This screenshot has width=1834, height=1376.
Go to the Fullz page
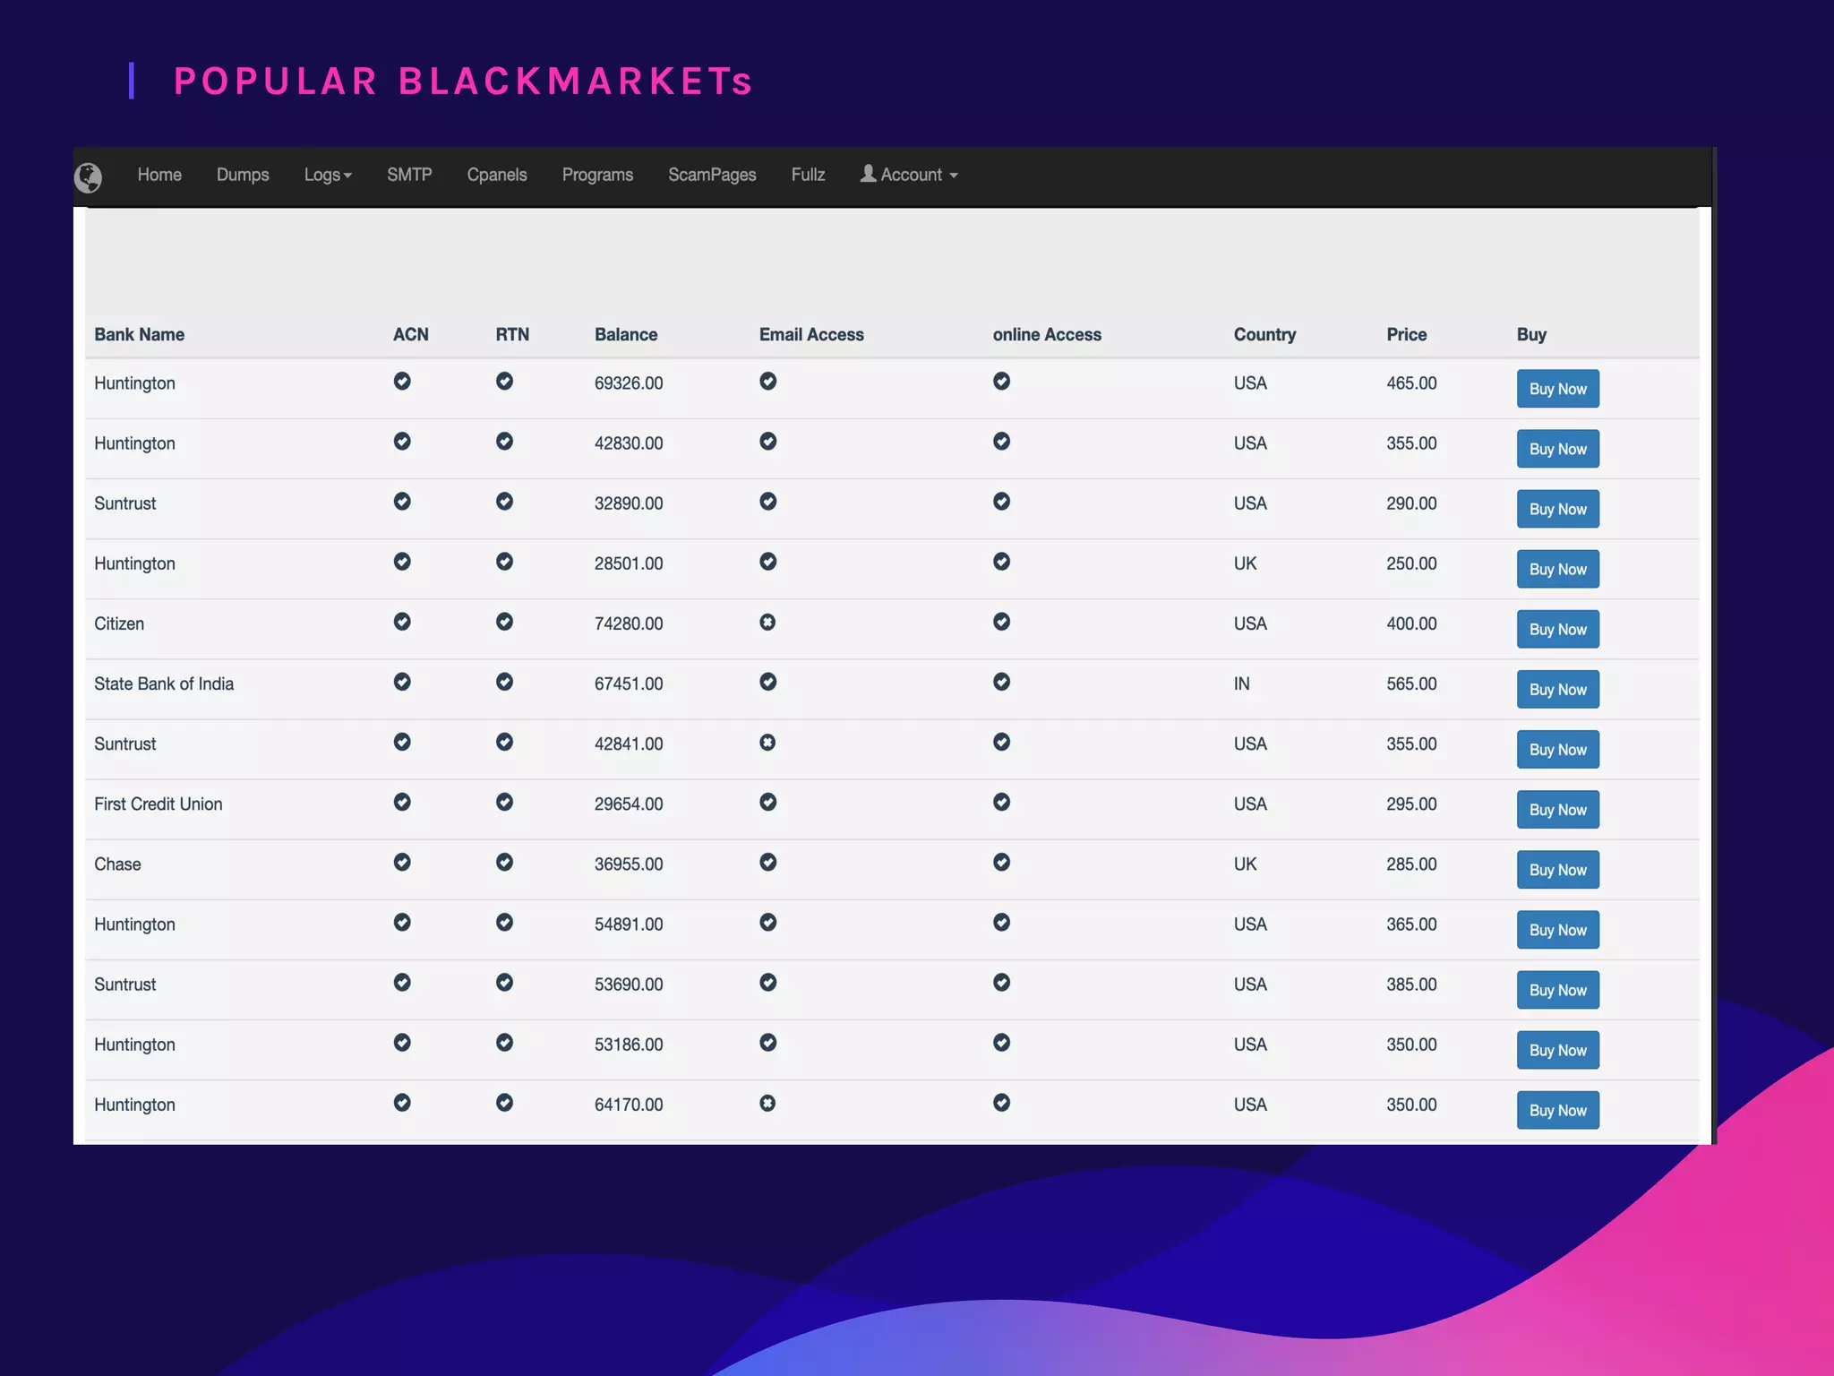(808, 175)
